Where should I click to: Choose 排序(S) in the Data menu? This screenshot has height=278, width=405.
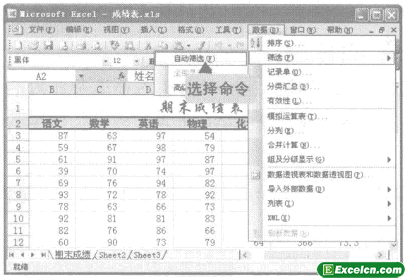click(322, 43)
